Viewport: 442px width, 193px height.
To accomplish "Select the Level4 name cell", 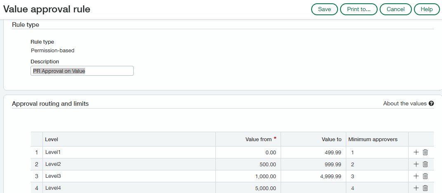I will [x=129, y=188].
